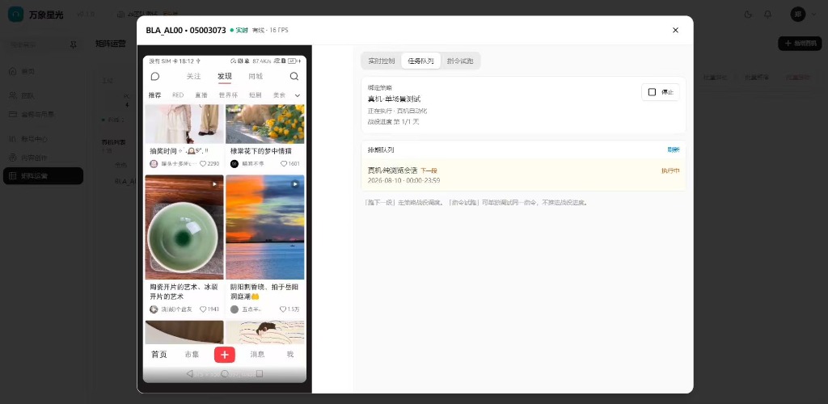Close the BLA_AL00 device dialog
828x404 pixels.
coord(675,30)
